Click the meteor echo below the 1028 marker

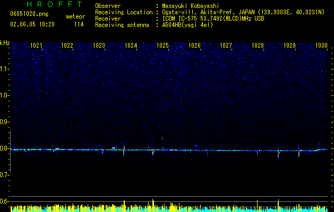tap(258, 152)
